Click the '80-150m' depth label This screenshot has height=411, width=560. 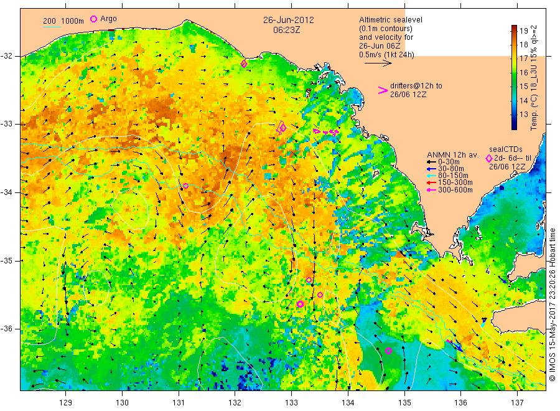(x=453, y=176)
